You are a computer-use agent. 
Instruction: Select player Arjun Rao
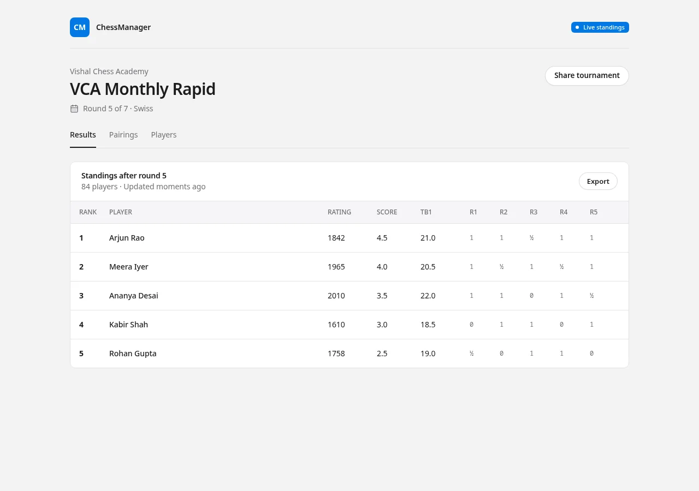tap(127, 238)
